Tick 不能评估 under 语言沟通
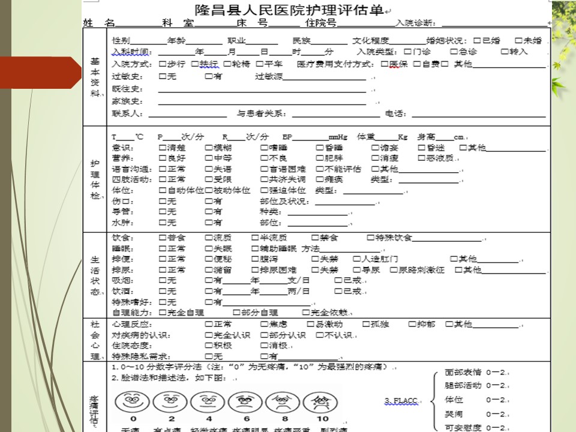This screenshot has width=576, height=432. click(x=320, y=169)
